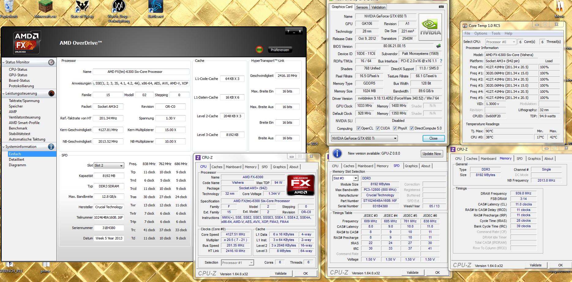Click the question mark beside Bus Interface
The width and height of the screenshot is (572, 282).
pyautogui.click(x=441, y=61)
